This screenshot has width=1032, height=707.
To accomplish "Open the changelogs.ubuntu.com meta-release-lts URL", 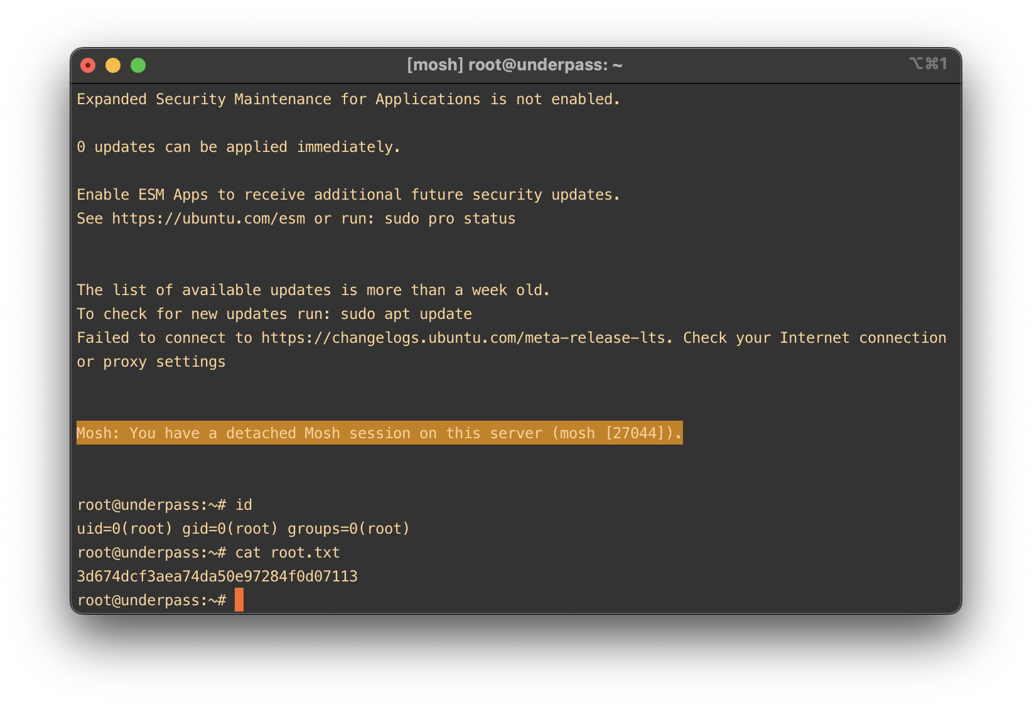I will click(463, 338).
